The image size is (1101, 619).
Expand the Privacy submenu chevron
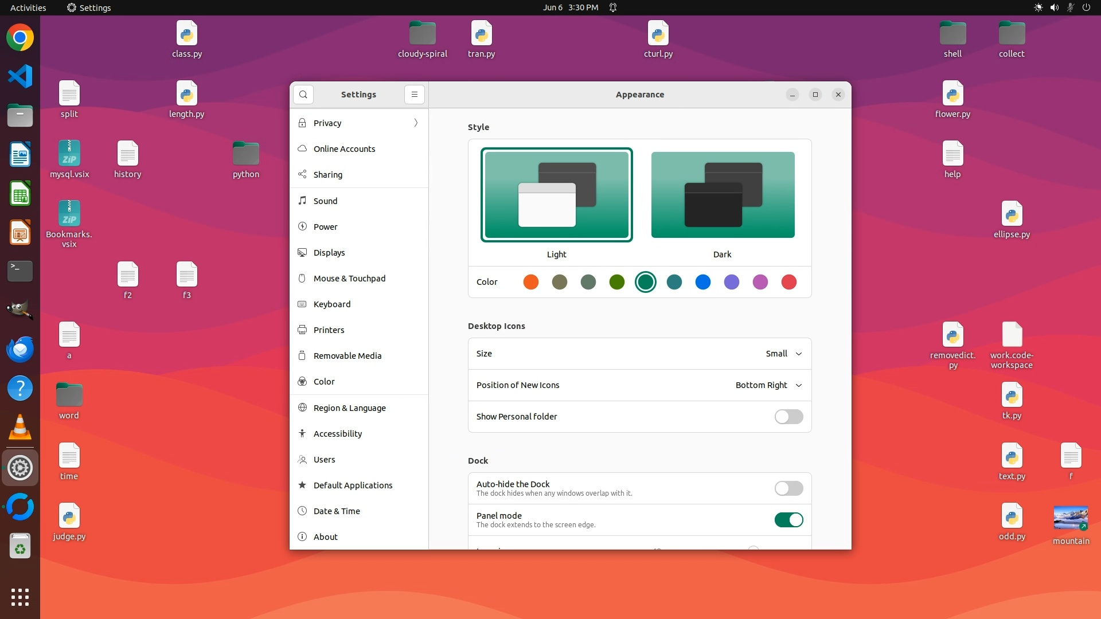pos(416,123)
